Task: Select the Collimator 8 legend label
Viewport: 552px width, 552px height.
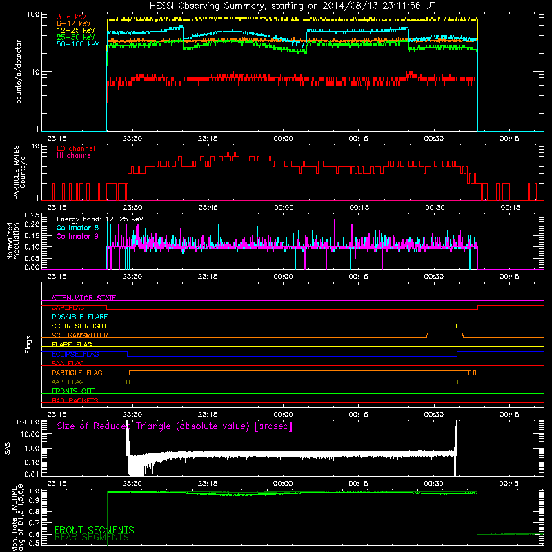Action: [77, 228]
